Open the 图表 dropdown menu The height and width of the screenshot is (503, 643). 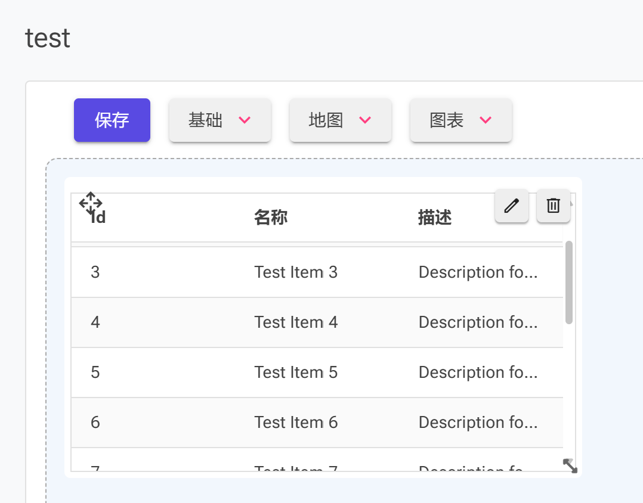coord(461,120)
